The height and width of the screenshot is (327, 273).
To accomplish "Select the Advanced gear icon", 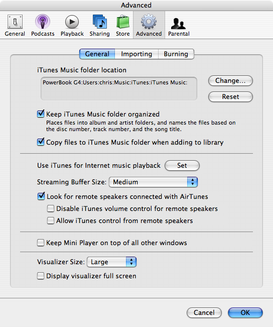I will tap(149, 22).
